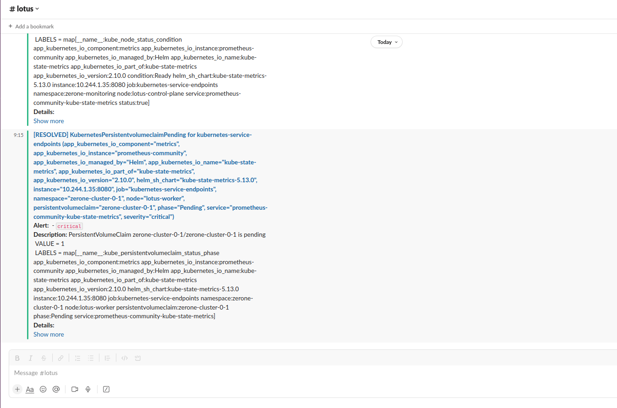This screenshot has width=617, height=408.
Task: Toggle italic text formatting
Action: (31, 358)
